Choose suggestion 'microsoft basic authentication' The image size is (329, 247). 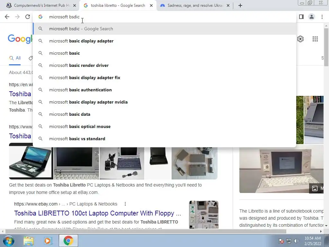[165, 90]
